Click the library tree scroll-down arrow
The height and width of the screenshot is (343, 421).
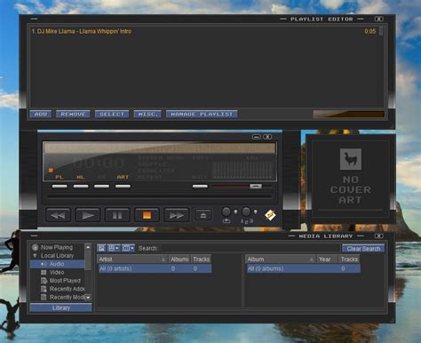click(x=88, y=298)
